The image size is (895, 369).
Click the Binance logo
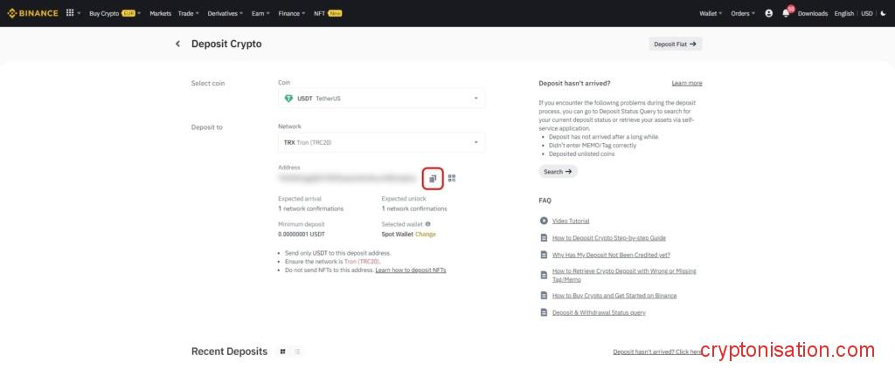click(31, 13)
